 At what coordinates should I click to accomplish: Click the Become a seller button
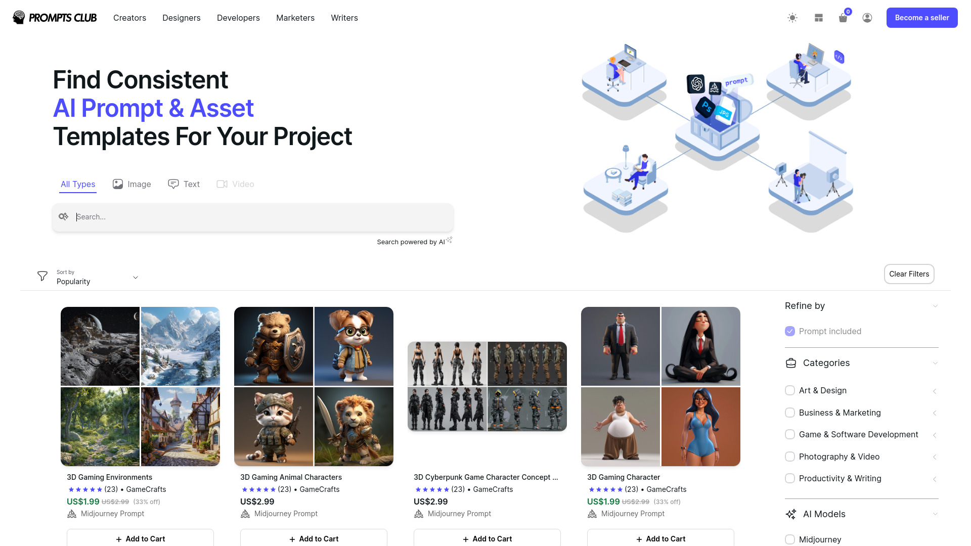click(921, 18)
